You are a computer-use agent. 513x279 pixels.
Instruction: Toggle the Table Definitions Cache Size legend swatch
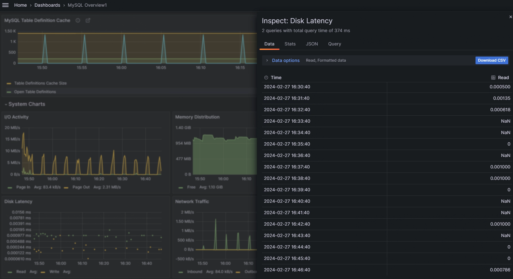click(9, 84)
